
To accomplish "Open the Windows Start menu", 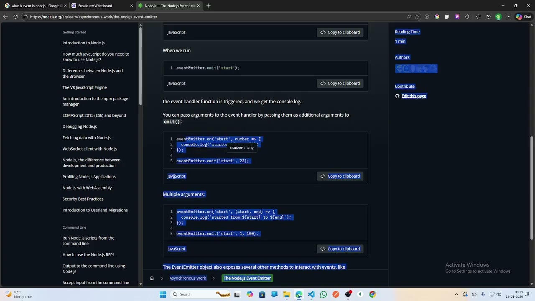I will tap(163, 294).
